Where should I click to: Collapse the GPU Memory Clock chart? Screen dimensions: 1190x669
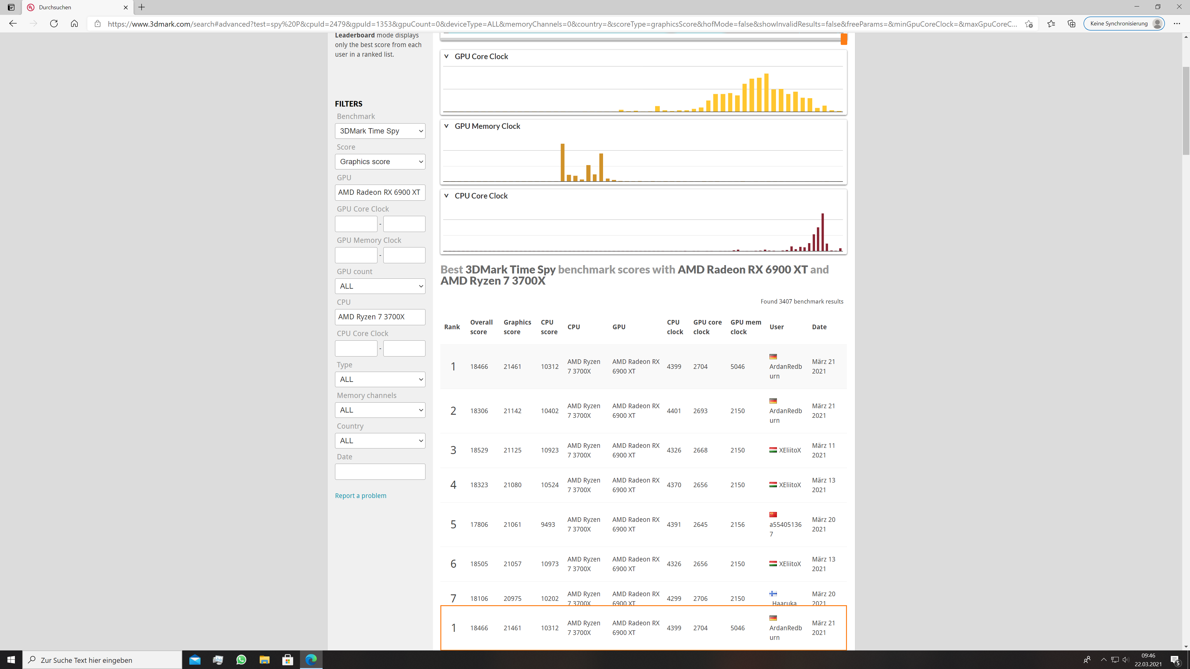446,126
